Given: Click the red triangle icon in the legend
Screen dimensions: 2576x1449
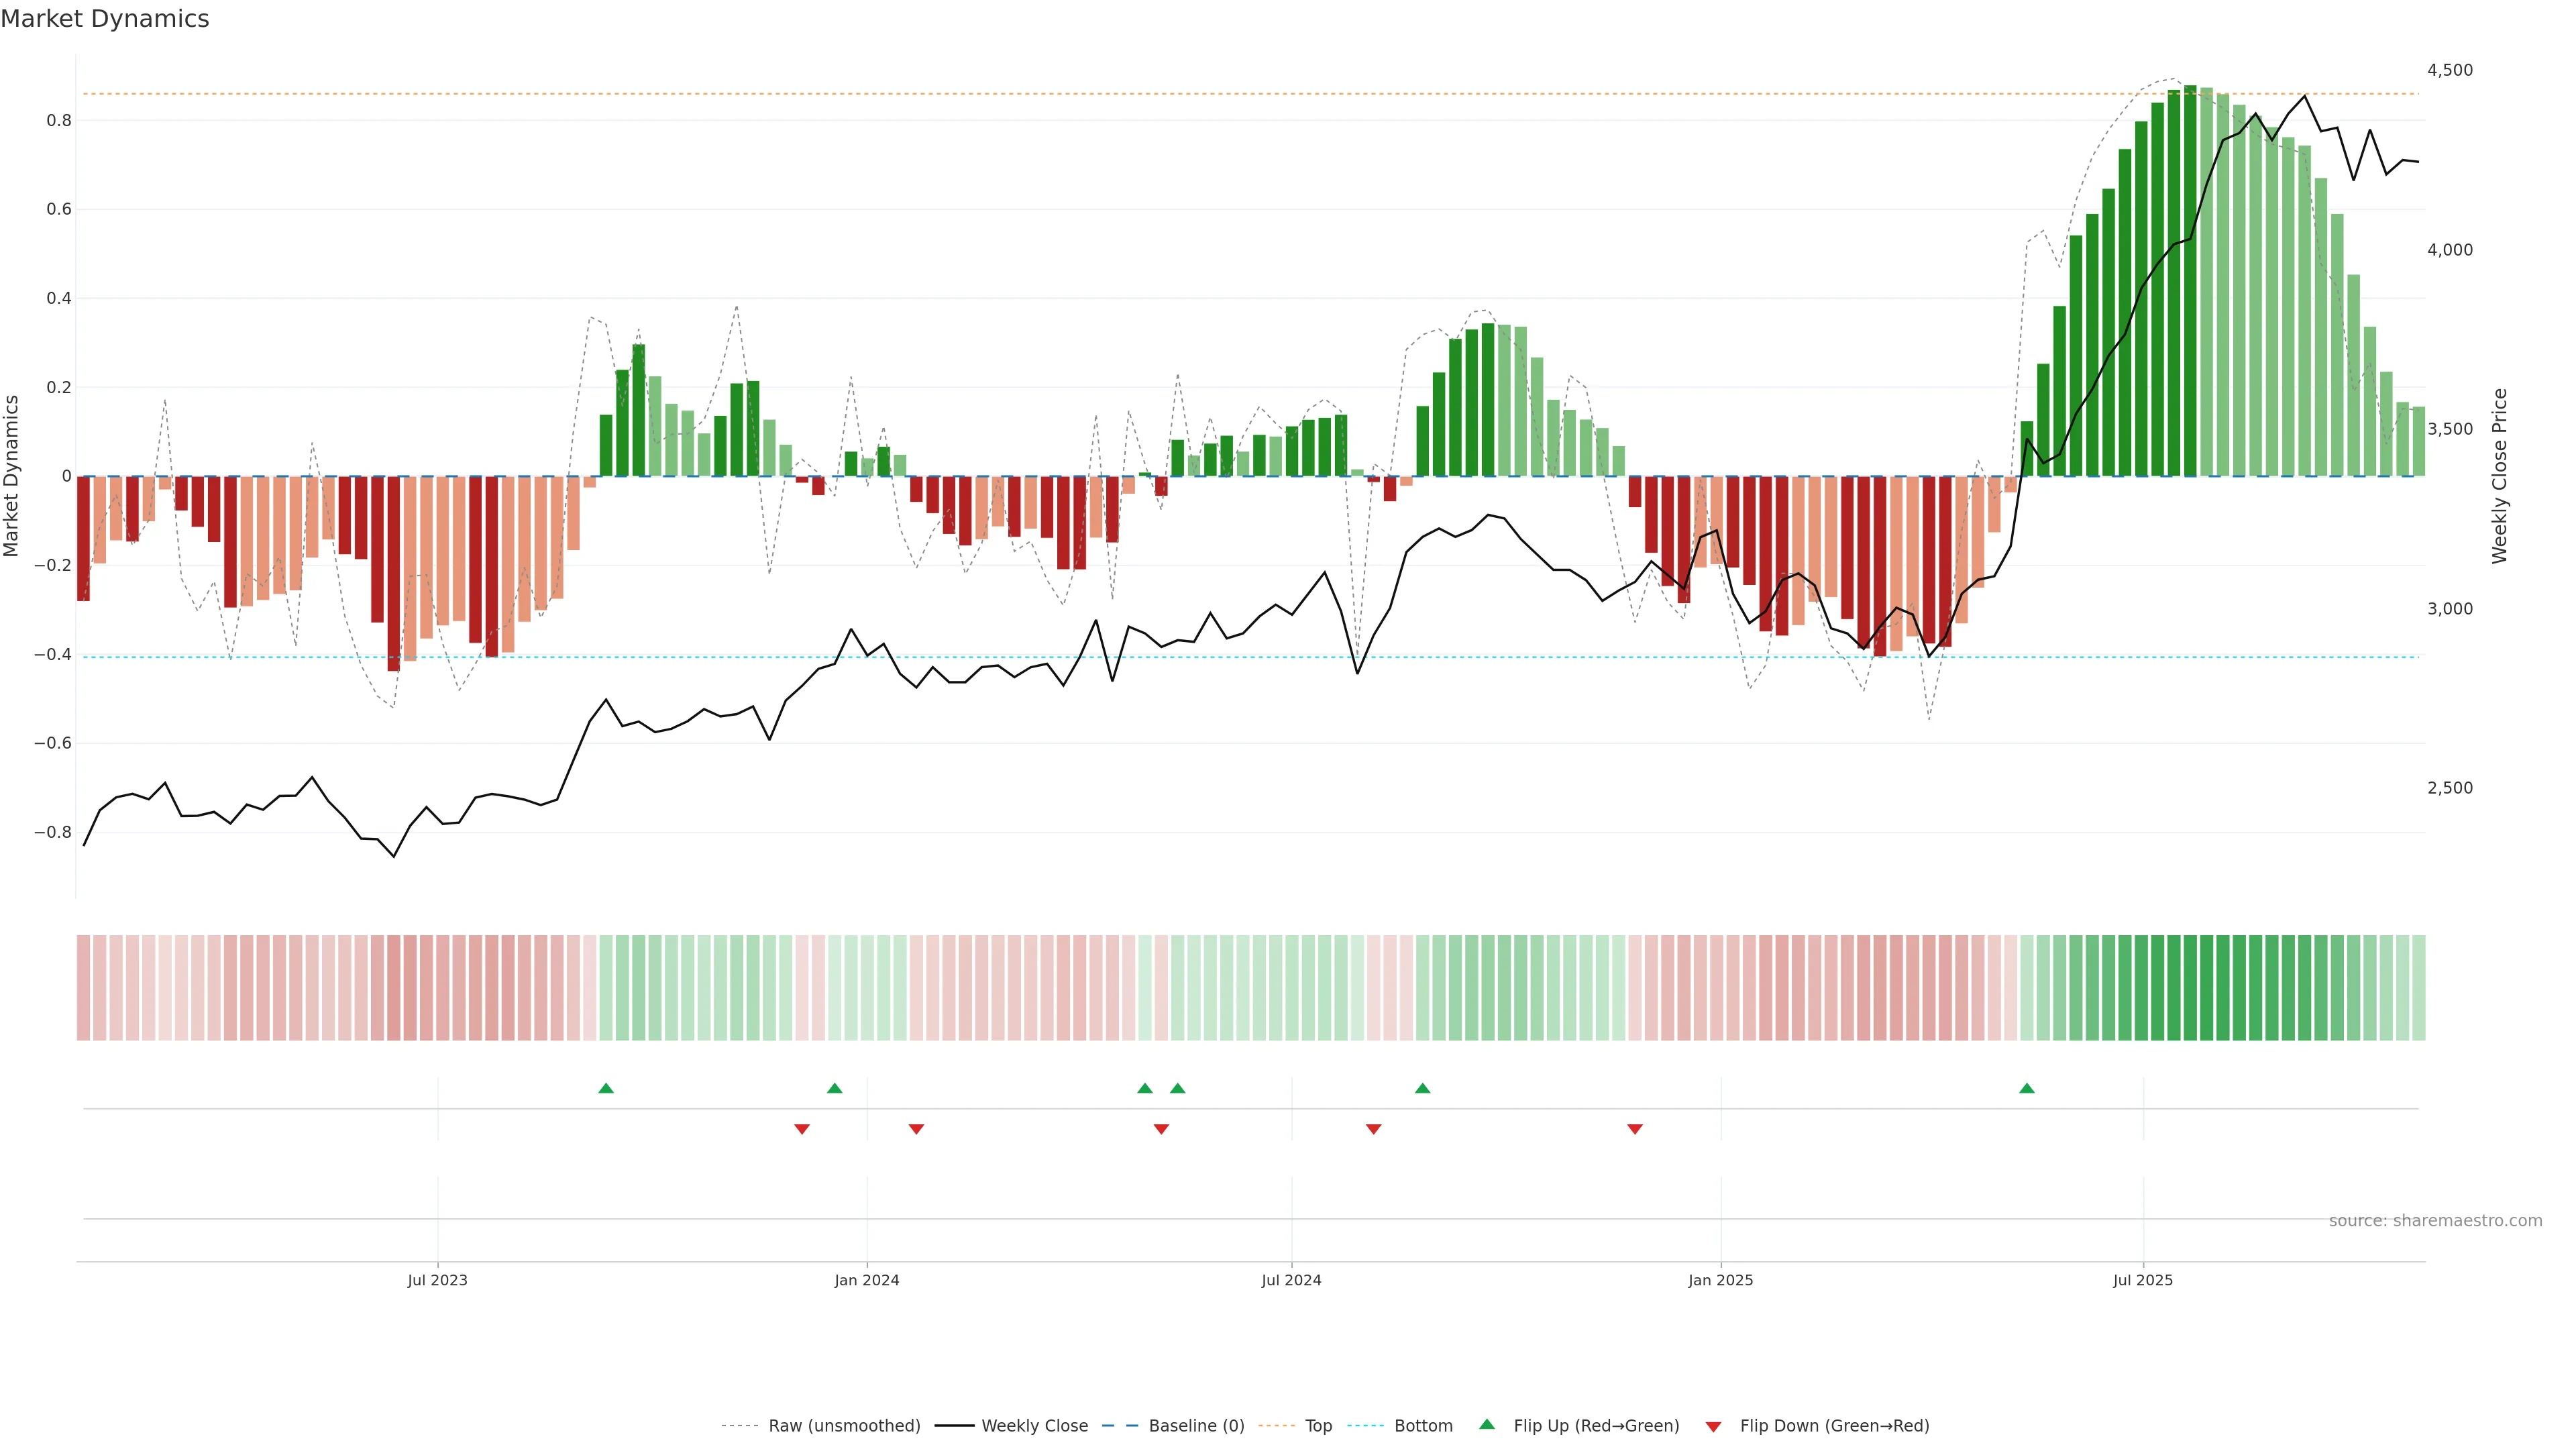Looking at the screenshot, I should (1713, 1427).
